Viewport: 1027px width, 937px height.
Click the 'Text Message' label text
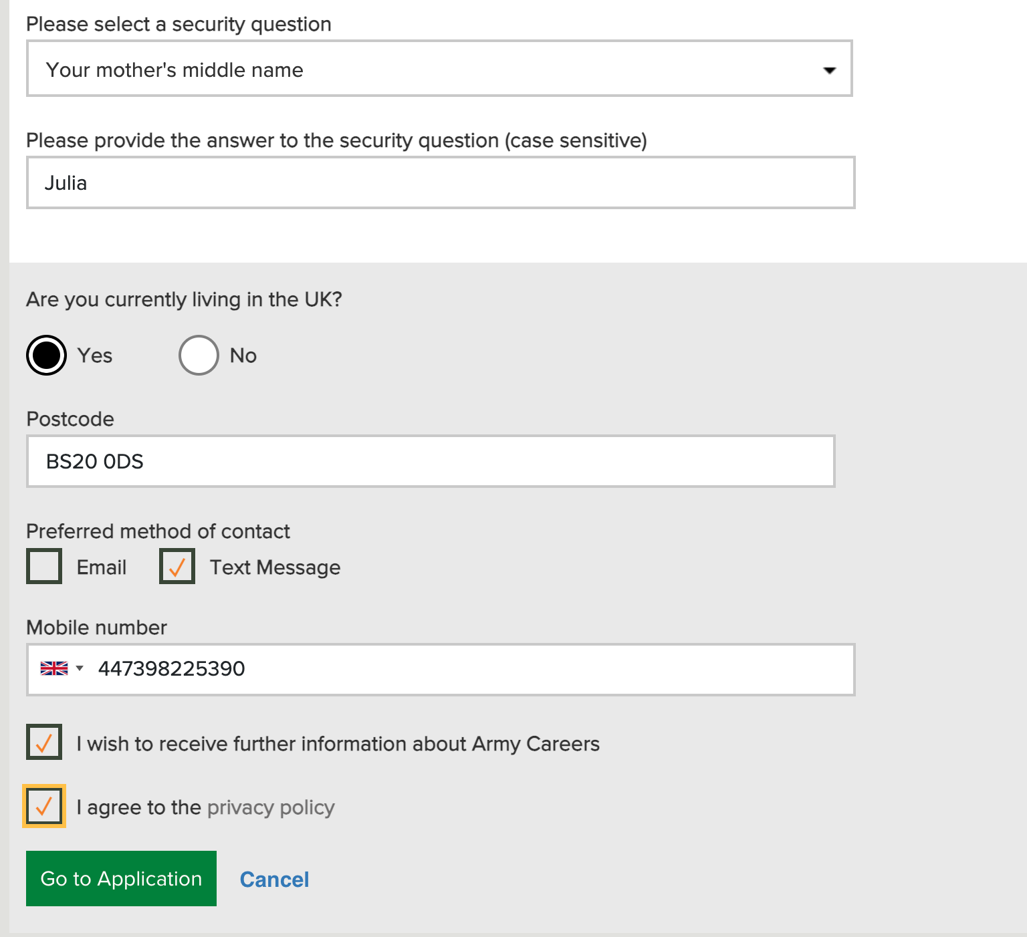[x=275, y=567]
